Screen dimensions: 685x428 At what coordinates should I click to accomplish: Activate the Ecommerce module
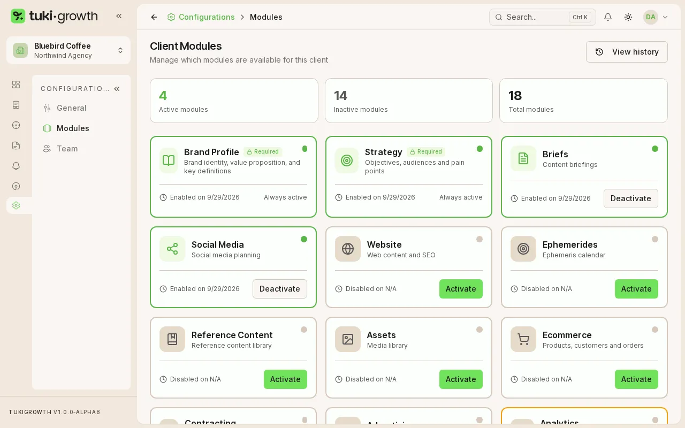tap(636, 379)
